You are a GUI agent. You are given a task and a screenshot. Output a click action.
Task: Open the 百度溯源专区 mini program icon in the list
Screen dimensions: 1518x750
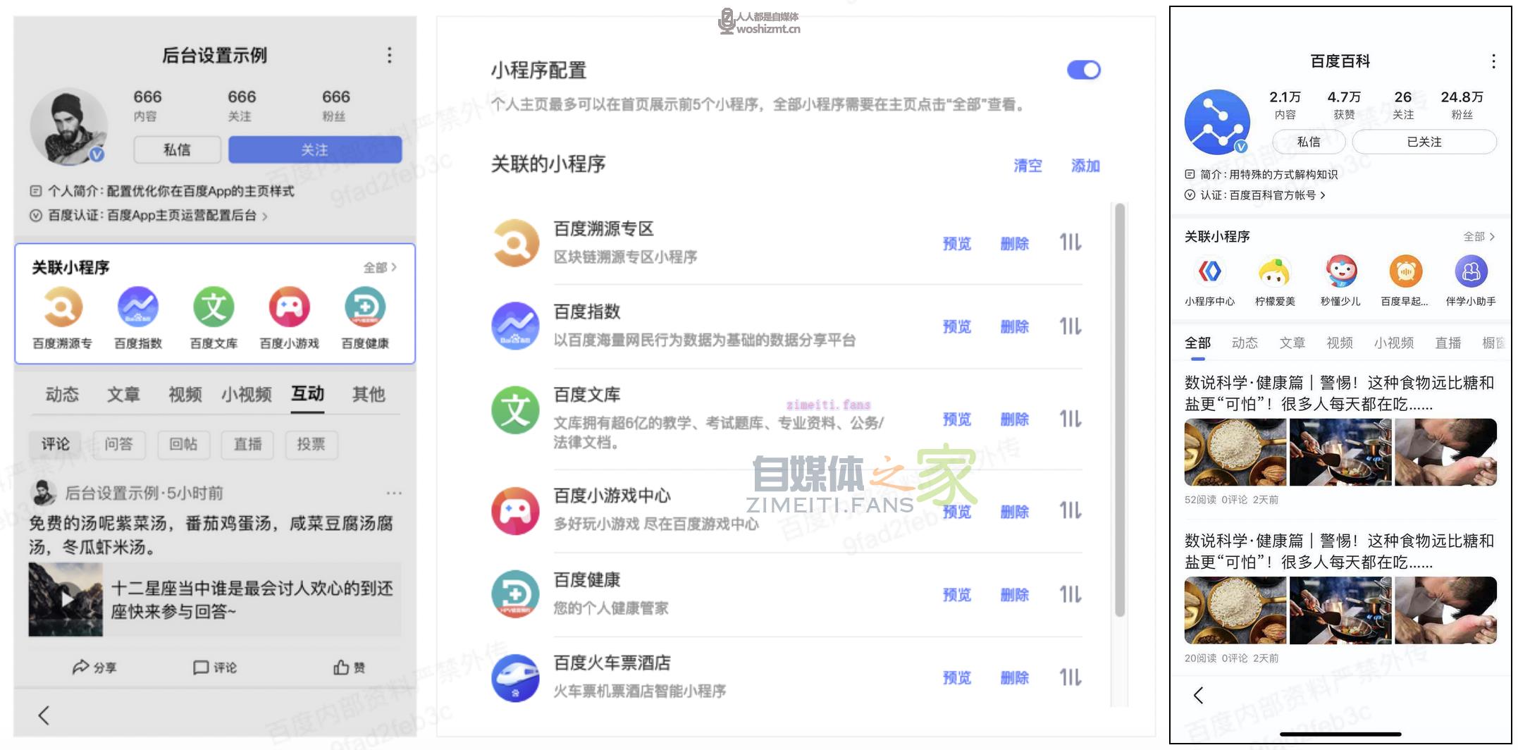tap(515, 243)
